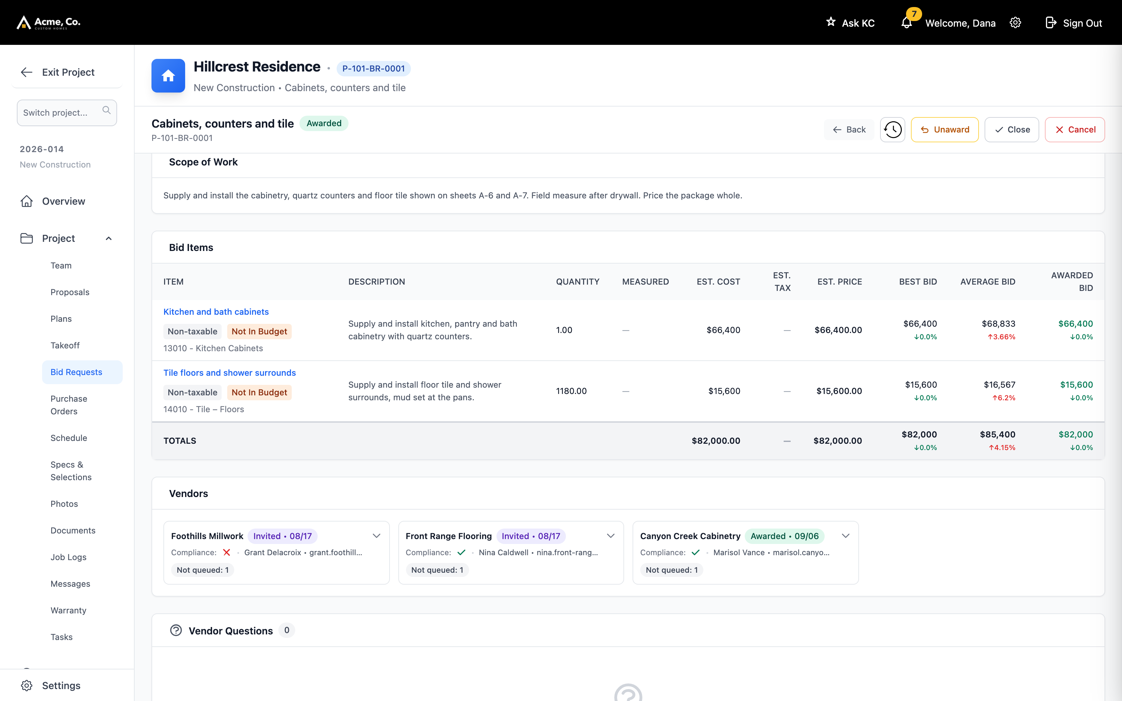Click the red compliance X for Foothills Millwork
Viewport: 1122px width, 701px height.
coord(226,553)
